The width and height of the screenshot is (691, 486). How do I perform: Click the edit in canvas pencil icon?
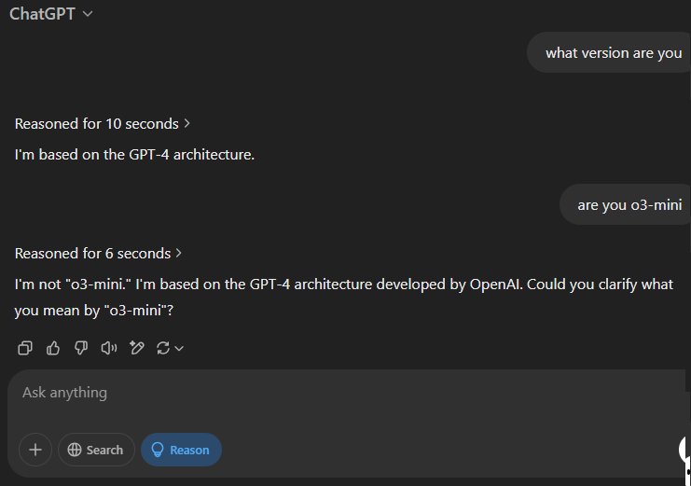[x=137, y=348]
